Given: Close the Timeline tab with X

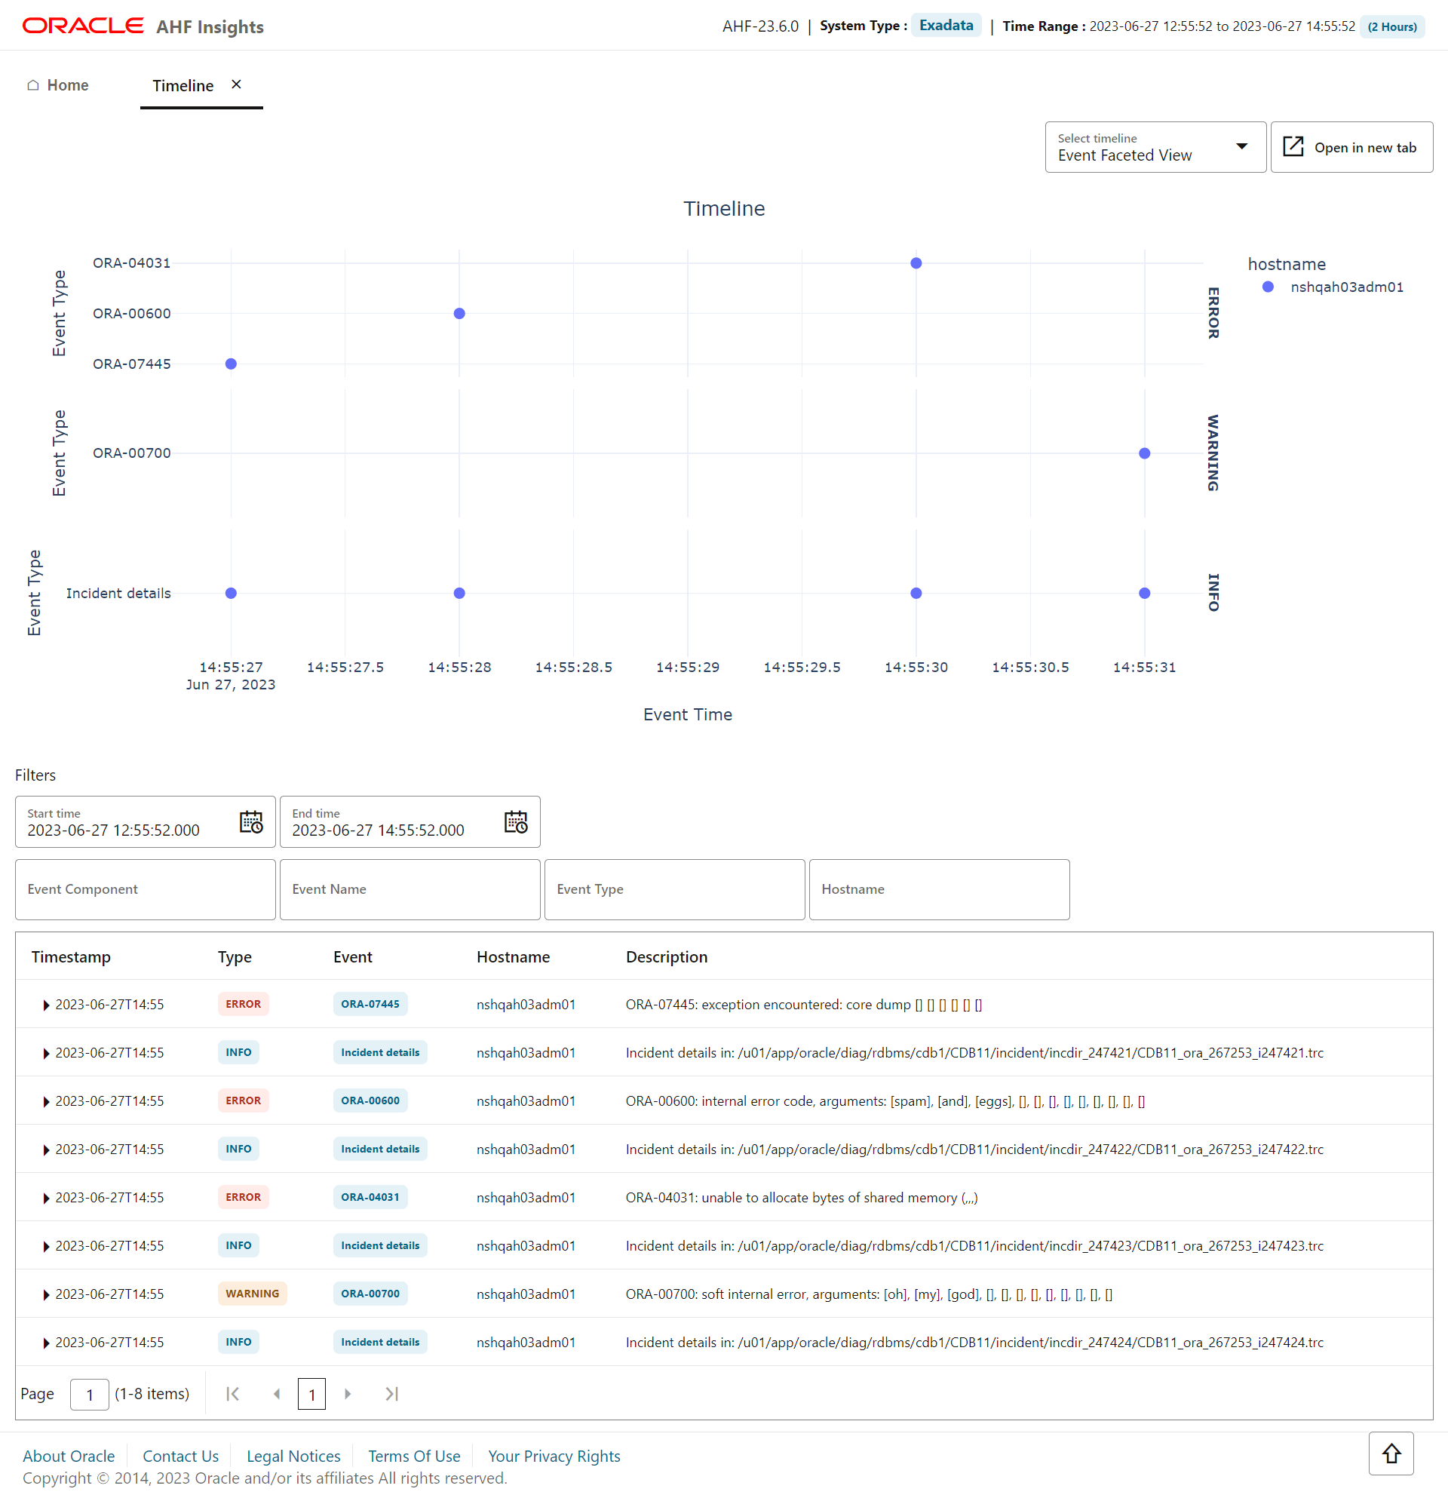Looking at the screenshot, I should pos(236,84).
